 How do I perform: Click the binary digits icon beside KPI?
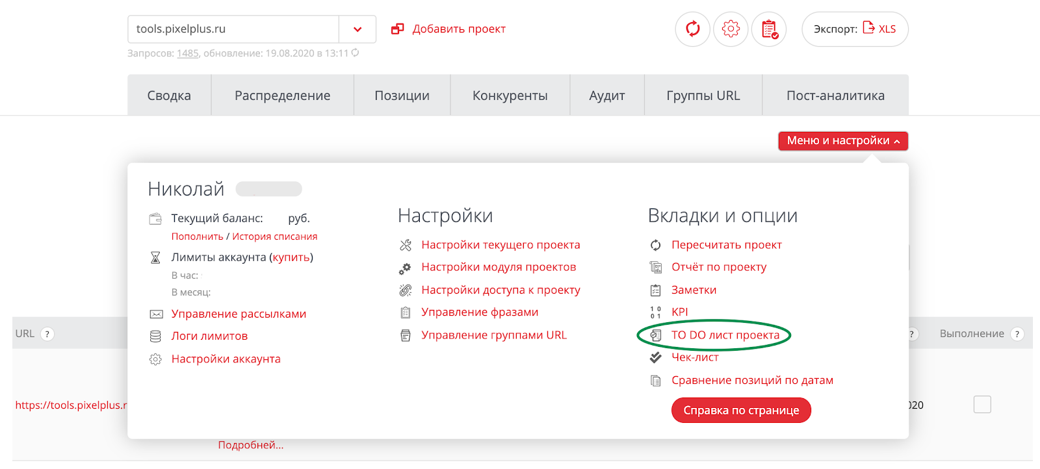point(655,312)
